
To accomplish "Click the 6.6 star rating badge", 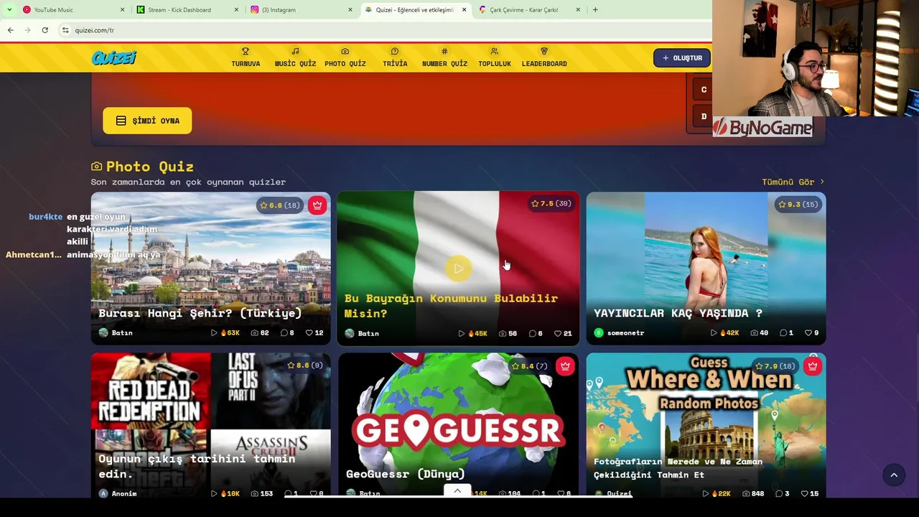I will pos(280,205).
